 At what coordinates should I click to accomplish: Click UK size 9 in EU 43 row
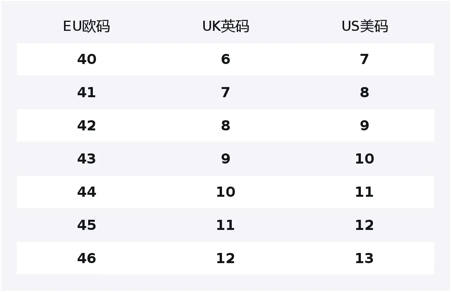pyautogui.click(x=225, y=159)
